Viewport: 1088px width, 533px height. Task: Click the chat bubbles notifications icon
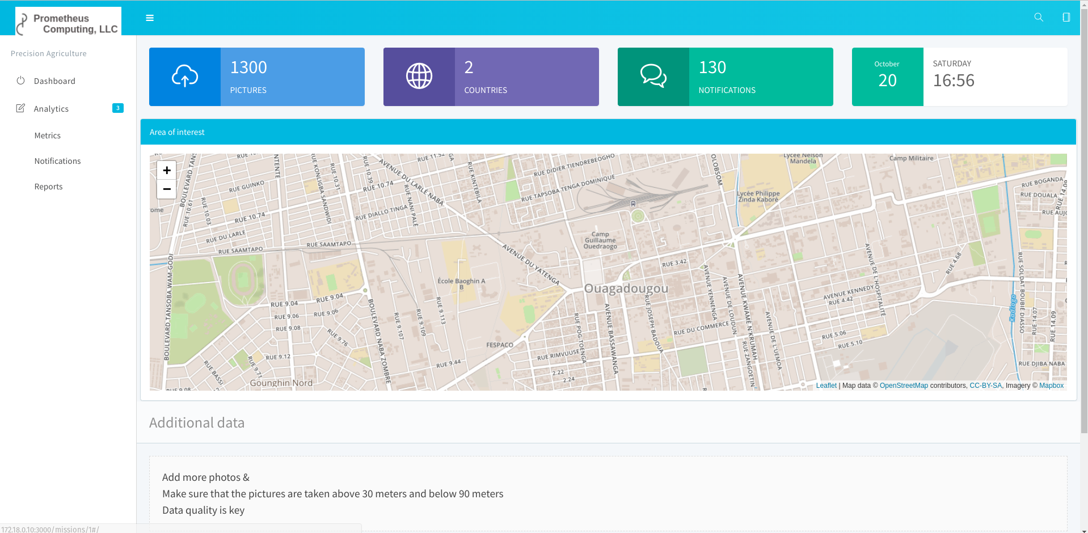653,77
